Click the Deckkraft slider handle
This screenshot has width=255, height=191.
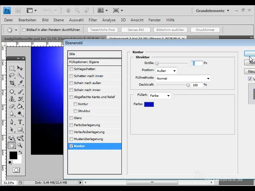tap(188, 85)
